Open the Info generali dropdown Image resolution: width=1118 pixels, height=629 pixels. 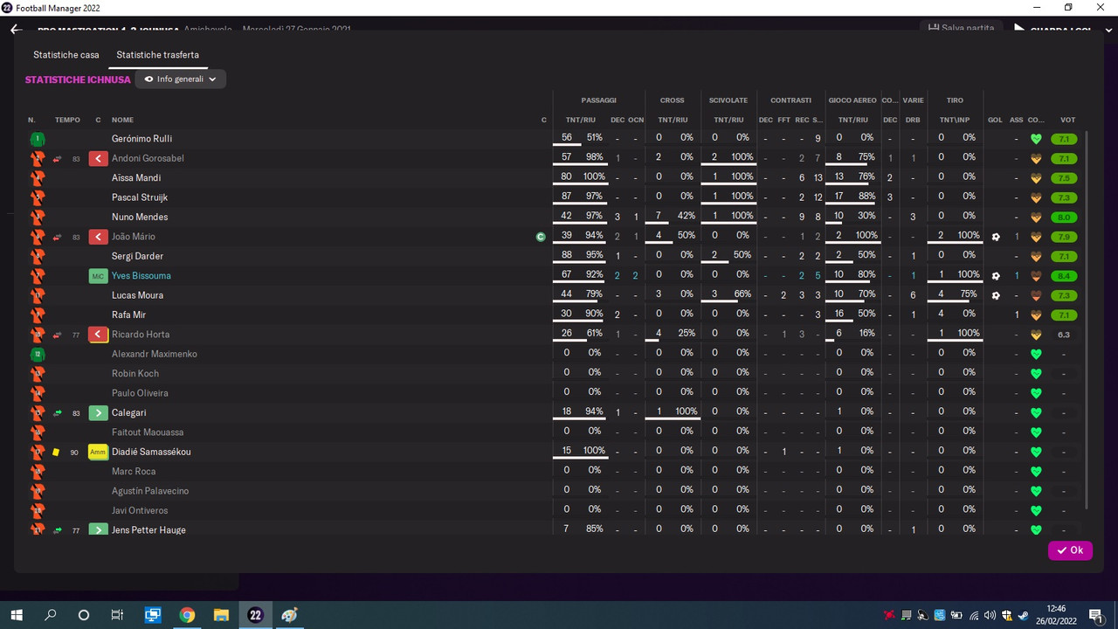click(x=181, y=79)
